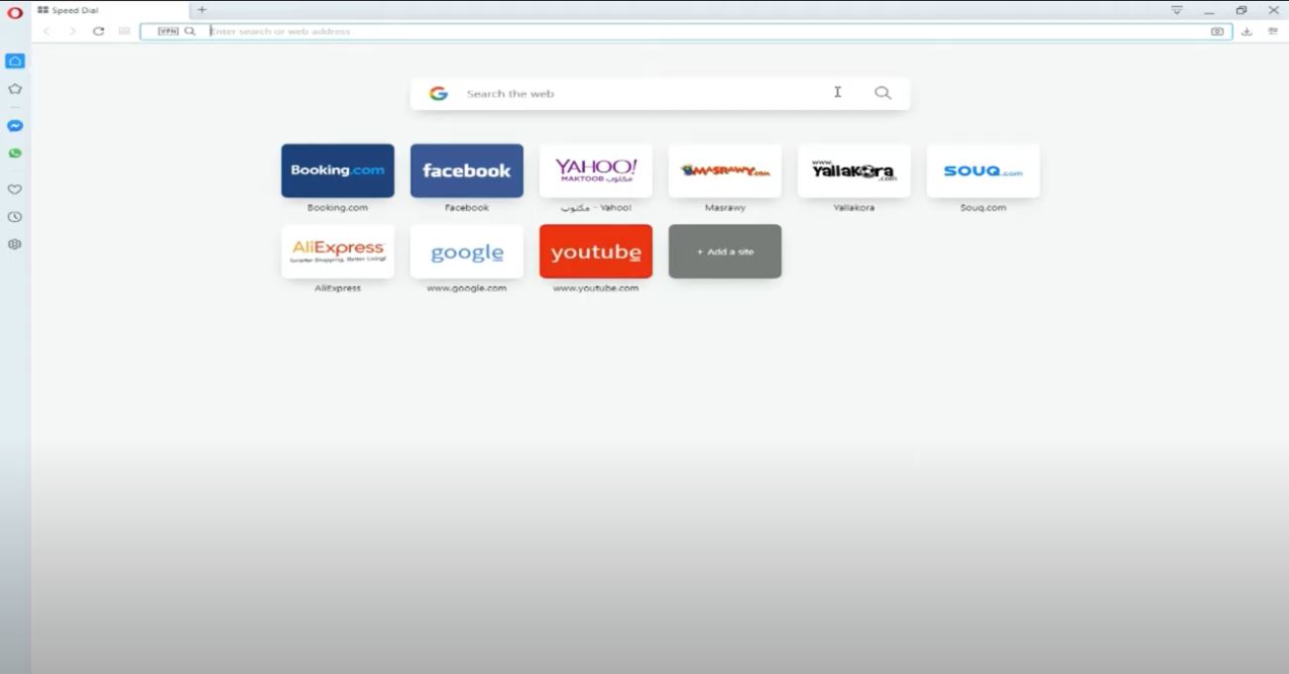The width and height of the screenshot is (1289, 674).
Task: Open History clock icon in sidebar
Action: [15, 217]
